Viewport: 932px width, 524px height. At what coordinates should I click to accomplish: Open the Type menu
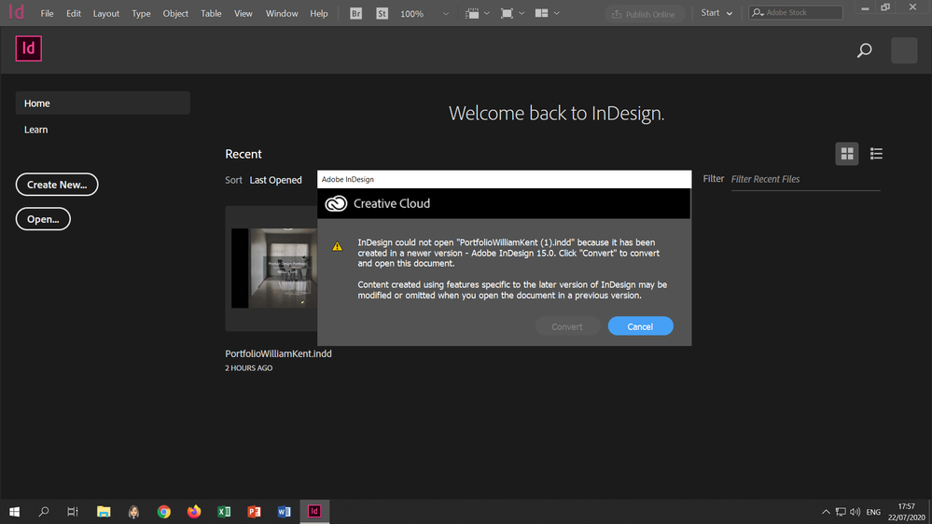pyautogui.click(x=141, y=13)
